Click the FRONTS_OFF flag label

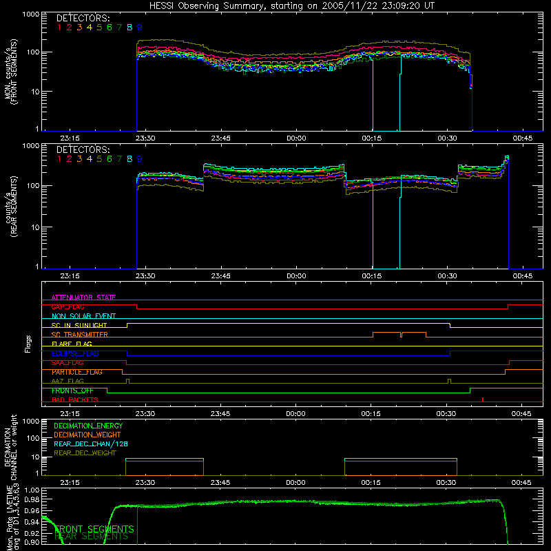point(72,391)
